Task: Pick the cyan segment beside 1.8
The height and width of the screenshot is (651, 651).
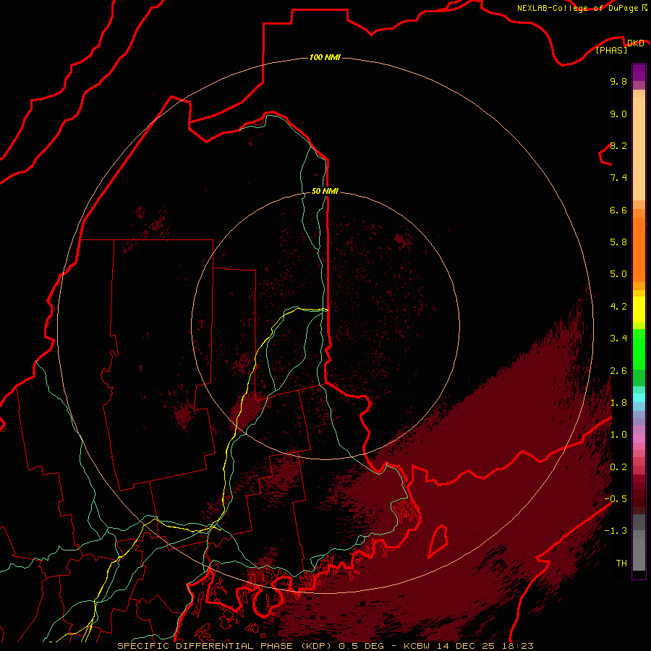Action: point(639,398)
